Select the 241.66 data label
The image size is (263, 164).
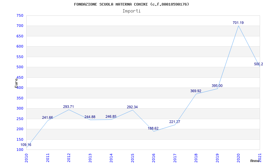[47, 118]
